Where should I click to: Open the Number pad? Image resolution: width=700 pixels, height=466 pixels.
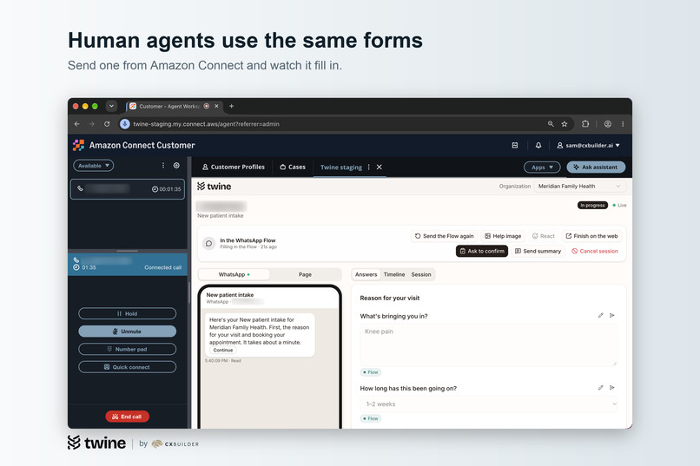(x=127, y=349)
